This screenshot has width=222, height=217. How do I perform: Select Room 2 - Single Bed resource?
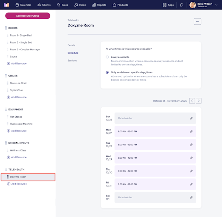point(21,42)
